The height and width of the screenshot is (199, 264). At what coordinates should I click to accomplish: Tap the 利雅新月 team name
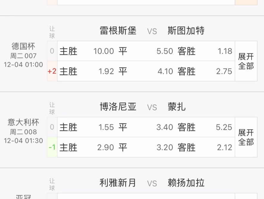point(118,183)
